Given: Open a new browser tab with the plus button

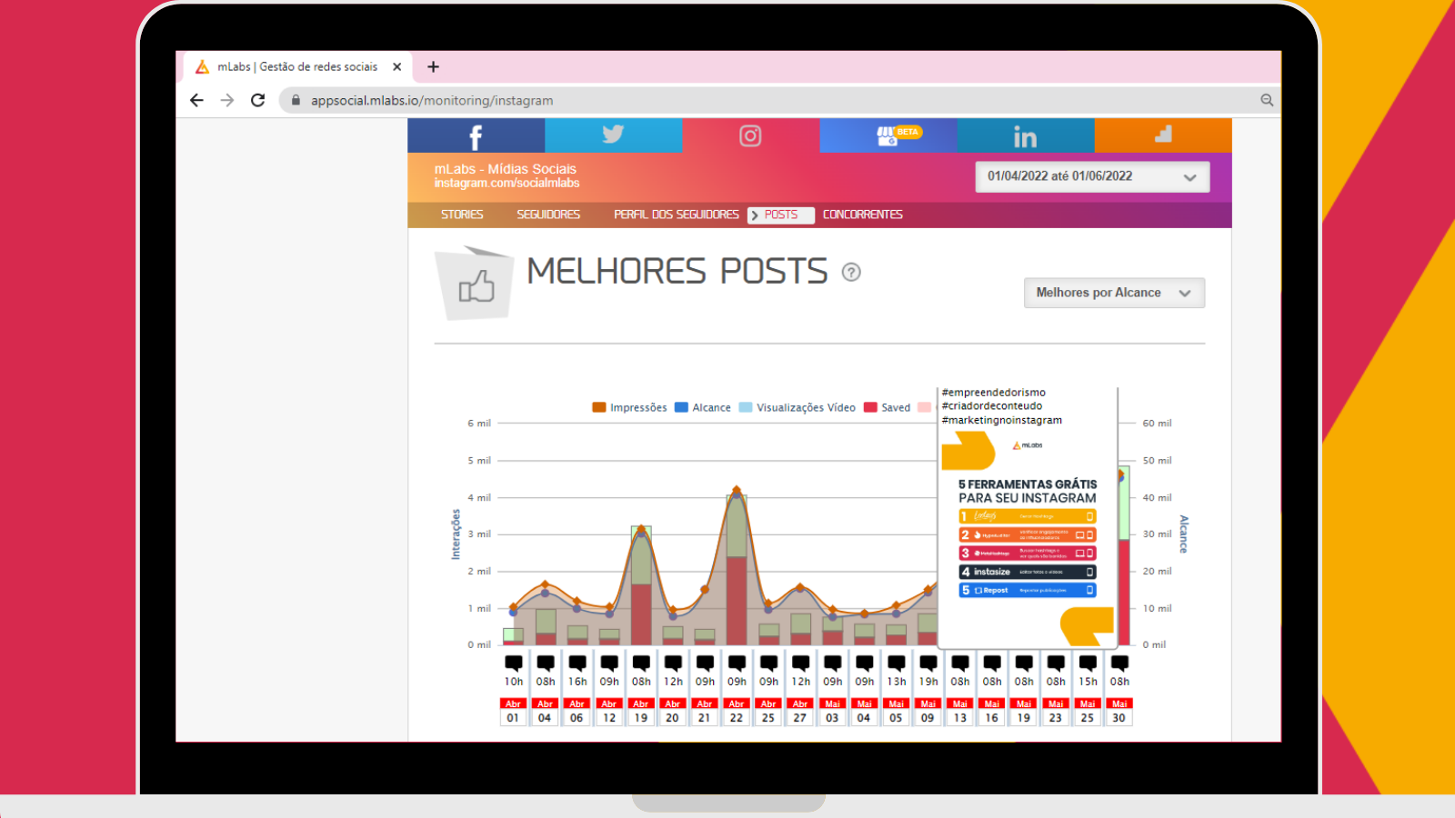Looking at the screenshot, I should [433, 66].
